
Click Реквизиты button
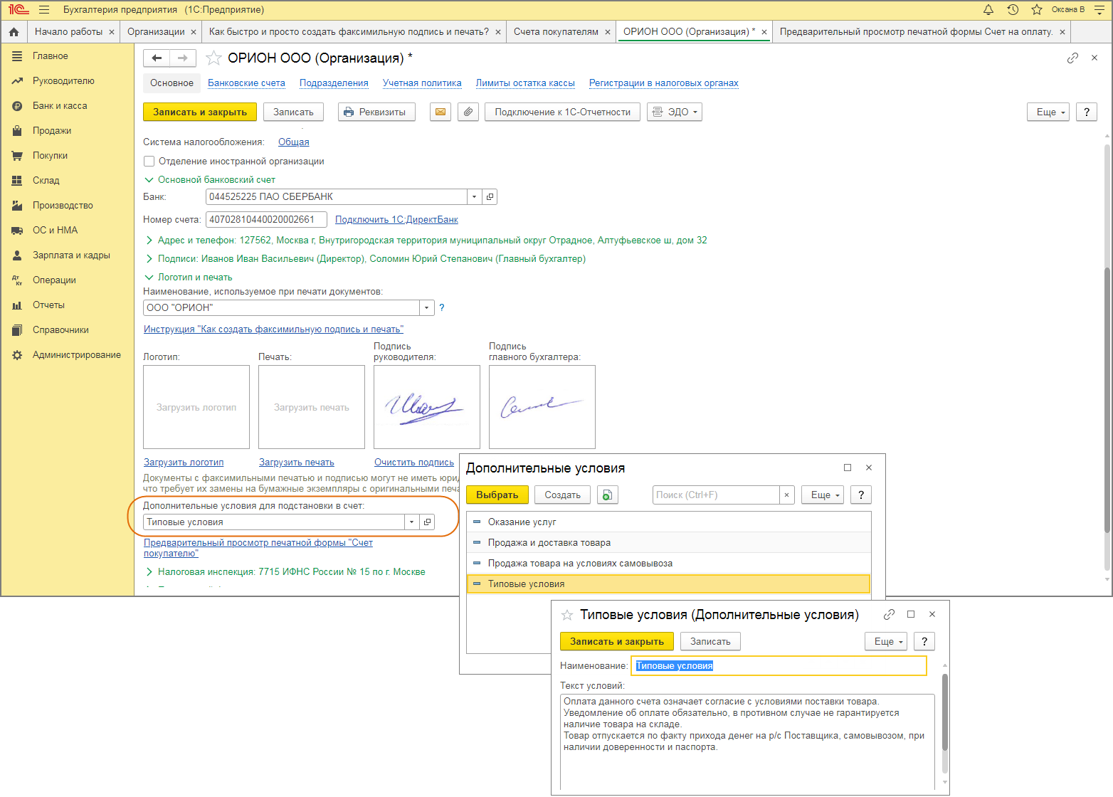coord(376,112)
